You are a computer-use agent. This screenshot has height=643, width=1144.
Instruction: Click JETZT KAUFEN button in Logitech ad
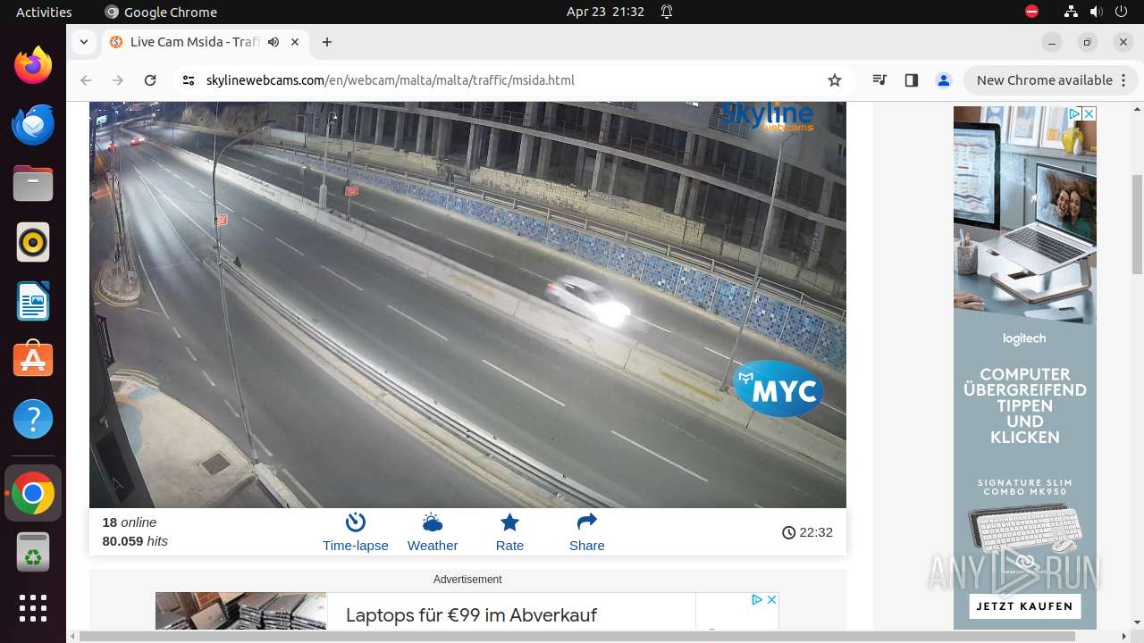click(x=1024, y=606)
